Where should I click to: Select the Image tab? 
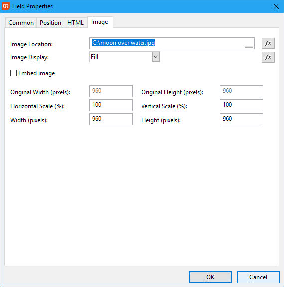(100, 22)
